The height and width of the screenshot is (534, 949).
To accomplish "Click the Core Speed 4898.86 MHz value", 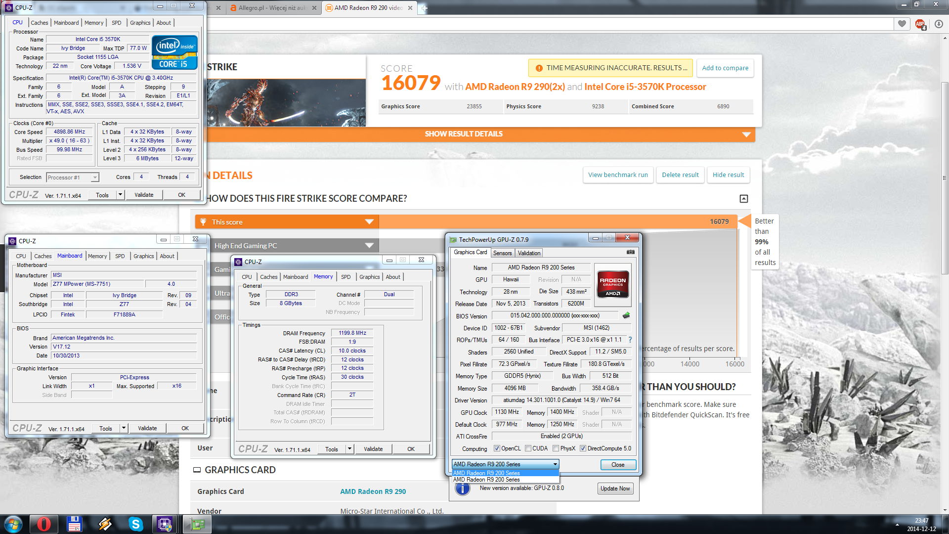I will pyautogui.click(x=69, y=132).
